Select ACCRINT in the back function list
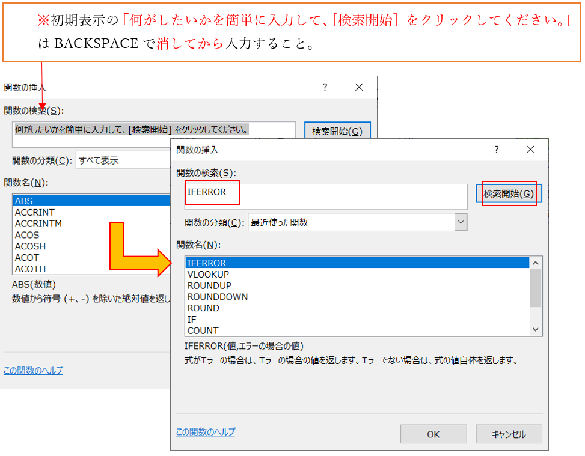The height and width of the screenshot is (456, 585). (x=35, y=212)
